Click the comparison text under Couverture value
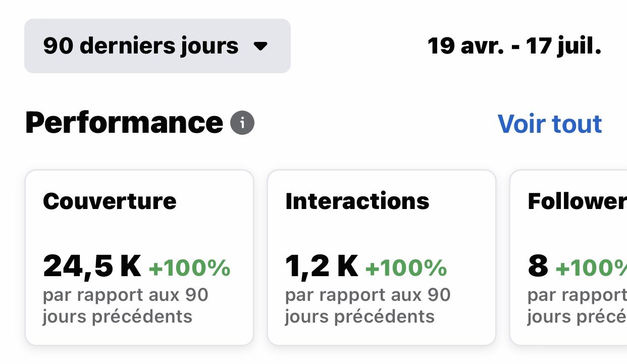This screenshot has height=364, width=627. click(x=126, y=305)
